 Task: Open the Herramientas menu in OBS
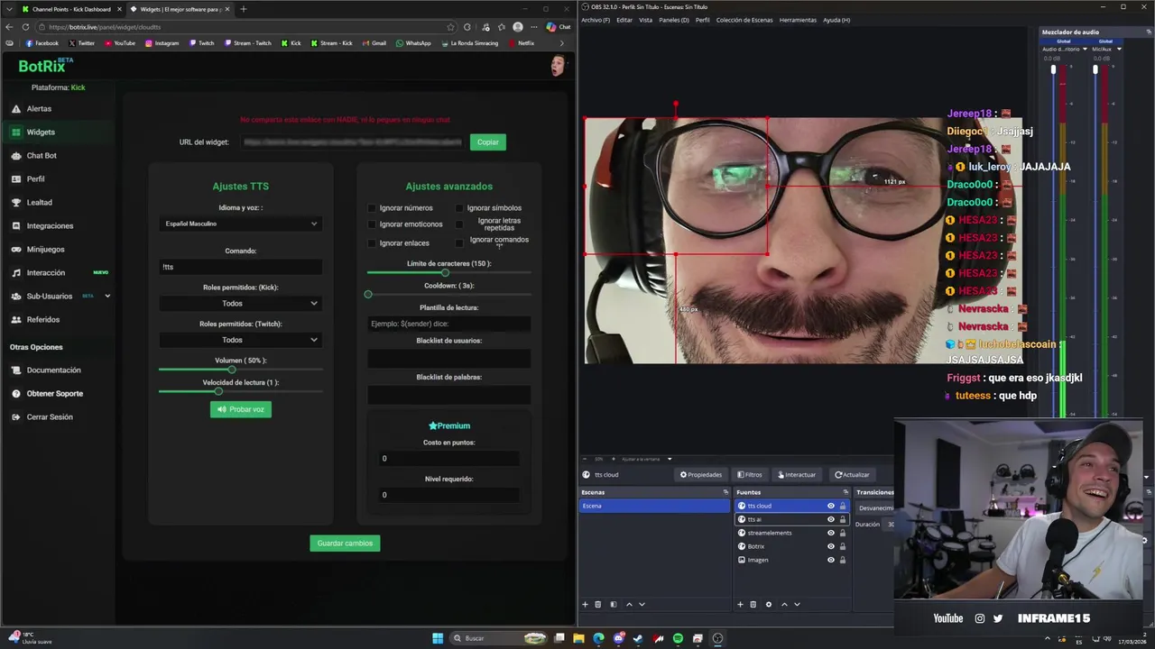[x=798, y=20]
